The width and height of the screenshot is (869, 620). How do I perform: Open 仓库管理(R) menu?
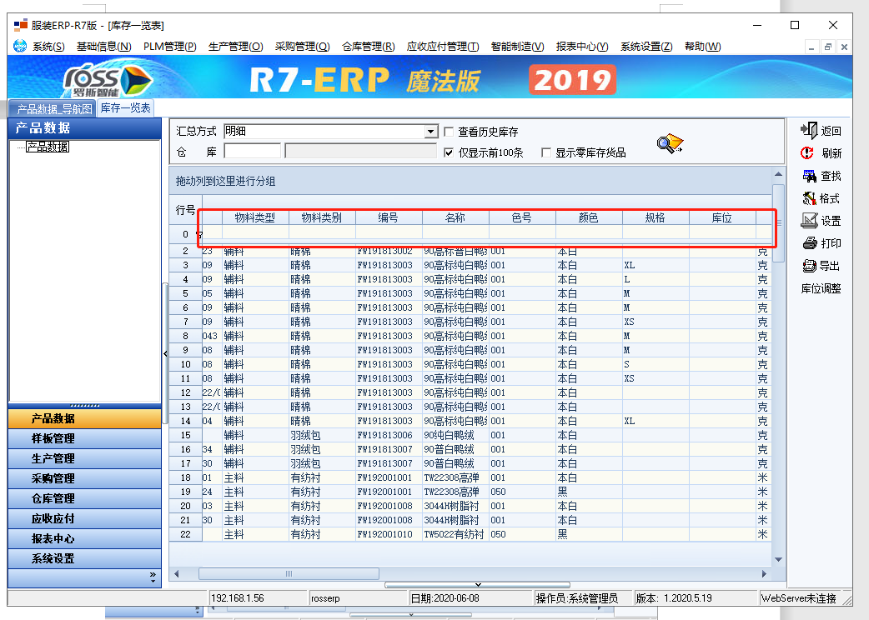368,47
